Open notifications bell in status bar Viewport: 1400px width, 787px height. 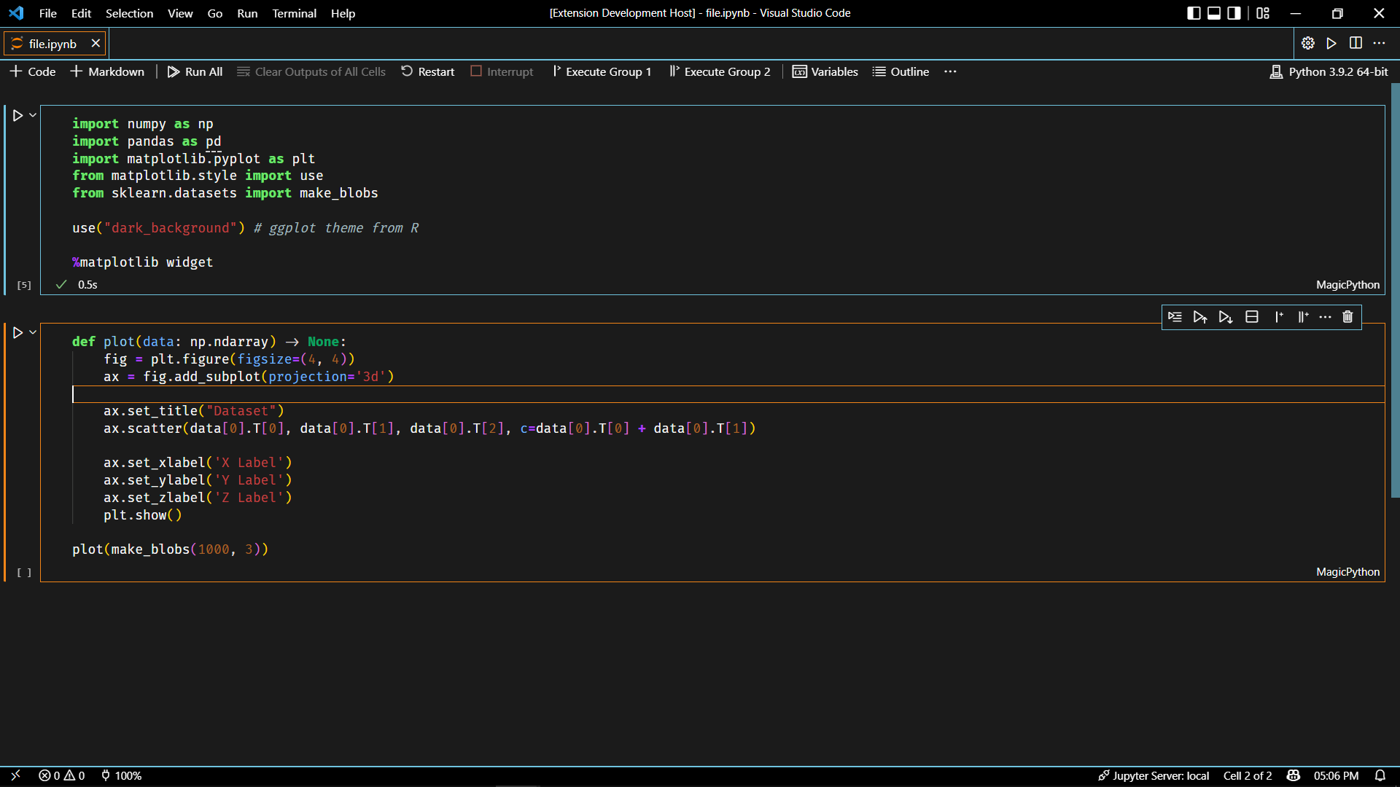(x=1380, y=775)
